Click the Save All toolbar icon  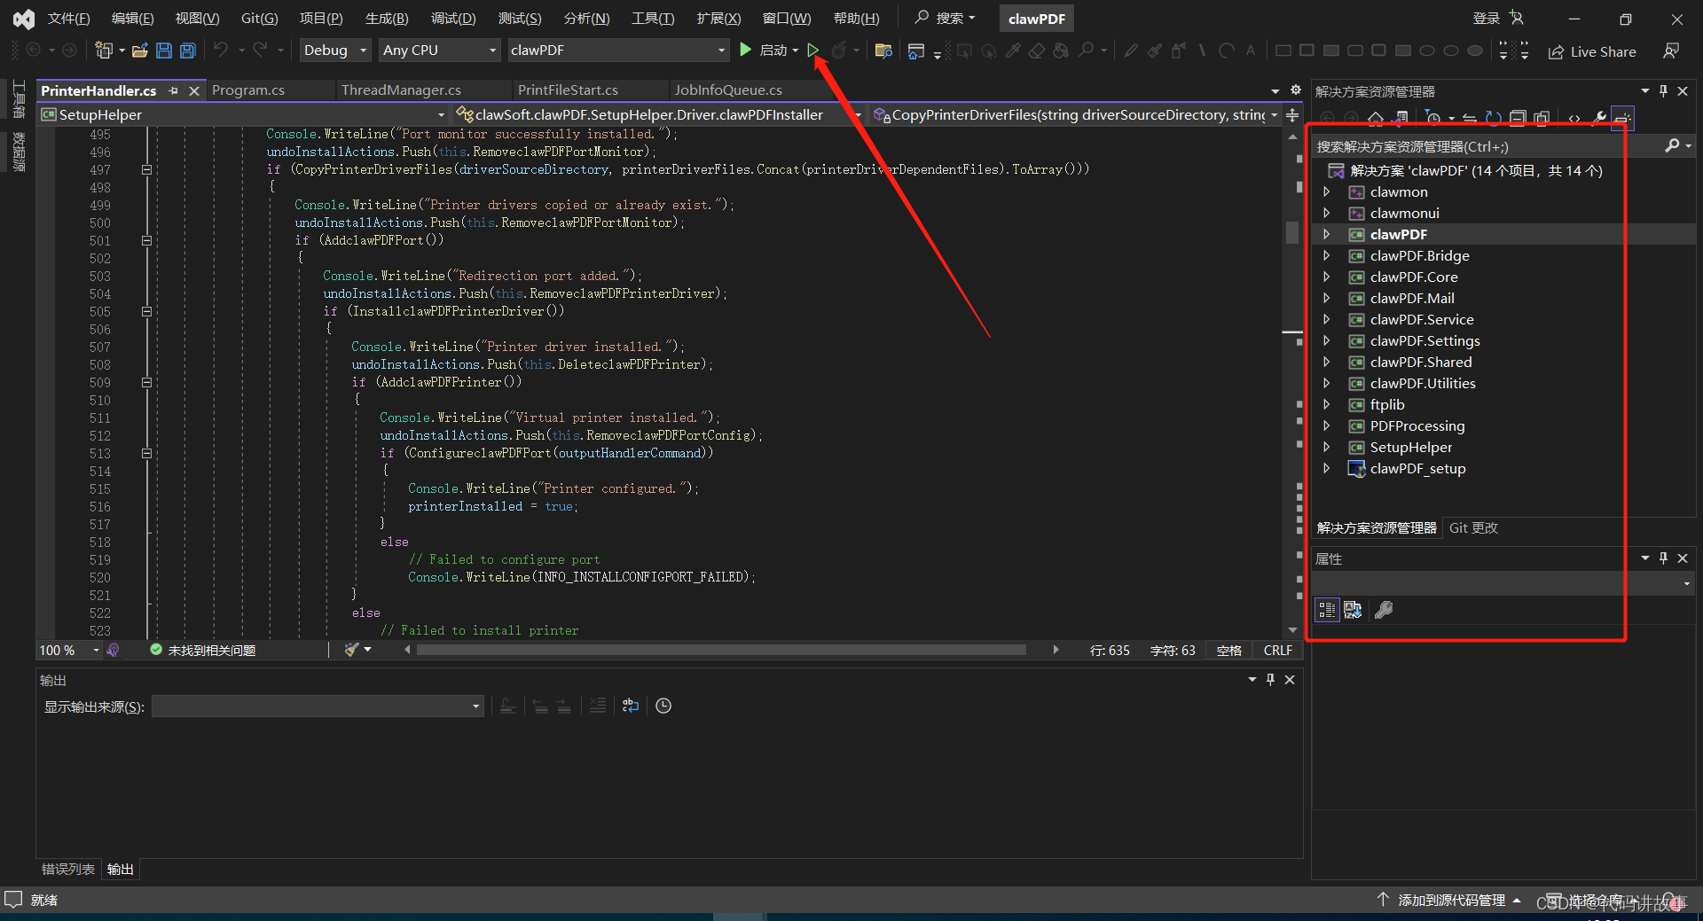click(x=187, y=51)
